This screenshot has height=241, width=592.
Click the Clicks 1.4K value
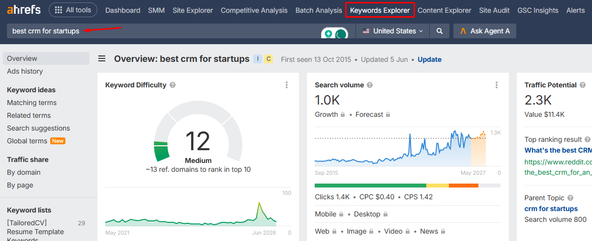[332, 197]
